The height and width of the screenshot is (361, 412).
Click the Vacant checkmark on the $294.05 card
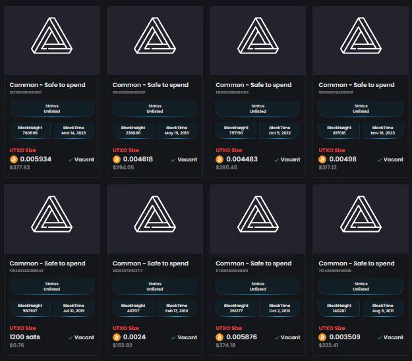coord(173,160)
